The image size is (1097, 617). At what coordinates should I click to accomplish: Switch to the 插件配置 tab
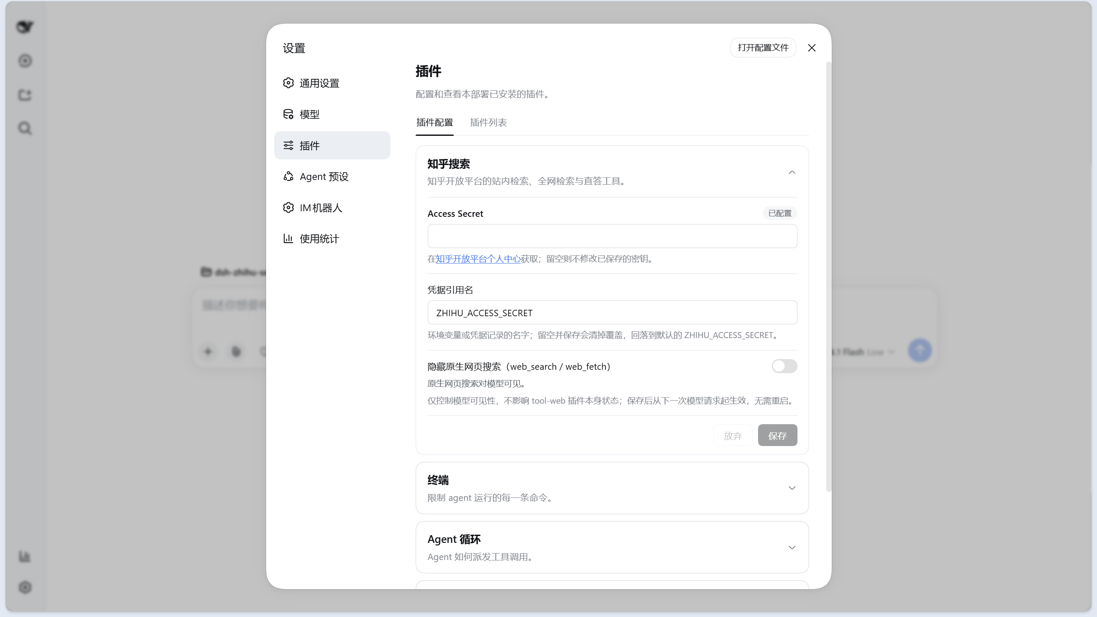point(435,123)
